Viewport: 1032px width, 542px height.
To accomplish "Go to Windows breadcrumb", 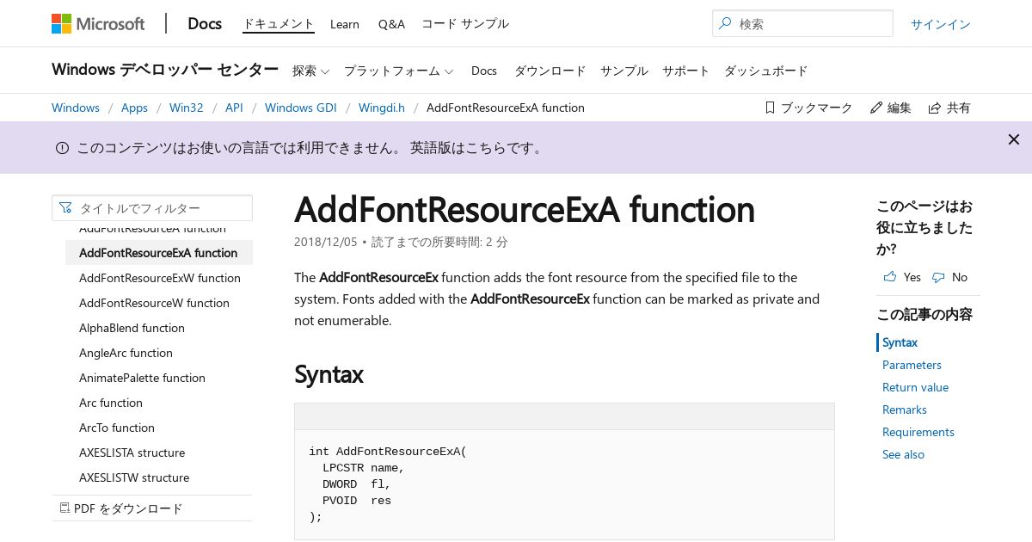I will 76,108.
